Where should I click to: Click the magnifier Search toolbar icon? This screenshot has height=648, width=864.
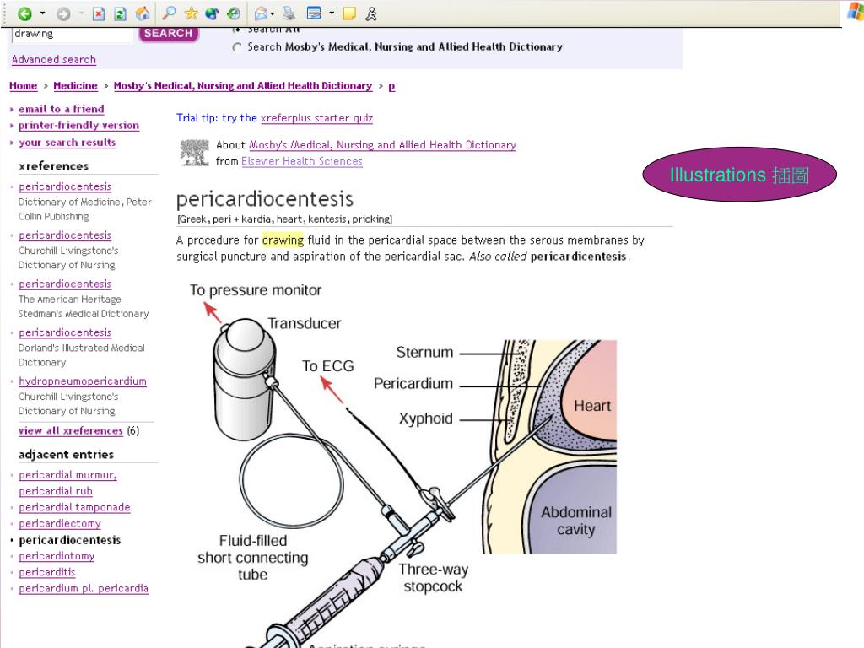coord(169,13)
